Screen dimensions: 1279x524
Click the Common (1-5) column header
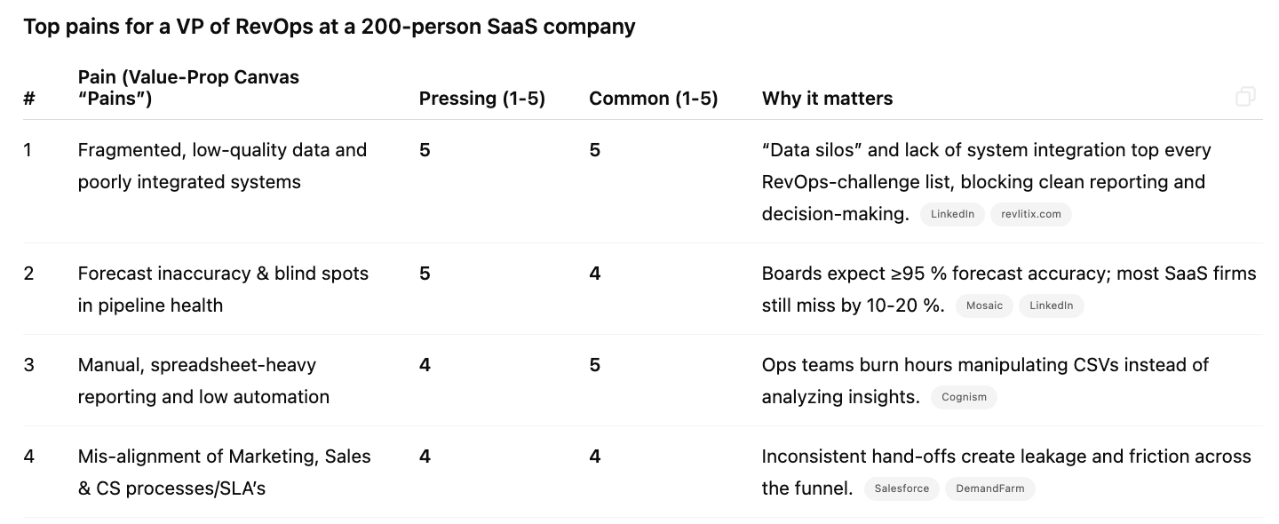pyautogui.click(x=653, y=99)
